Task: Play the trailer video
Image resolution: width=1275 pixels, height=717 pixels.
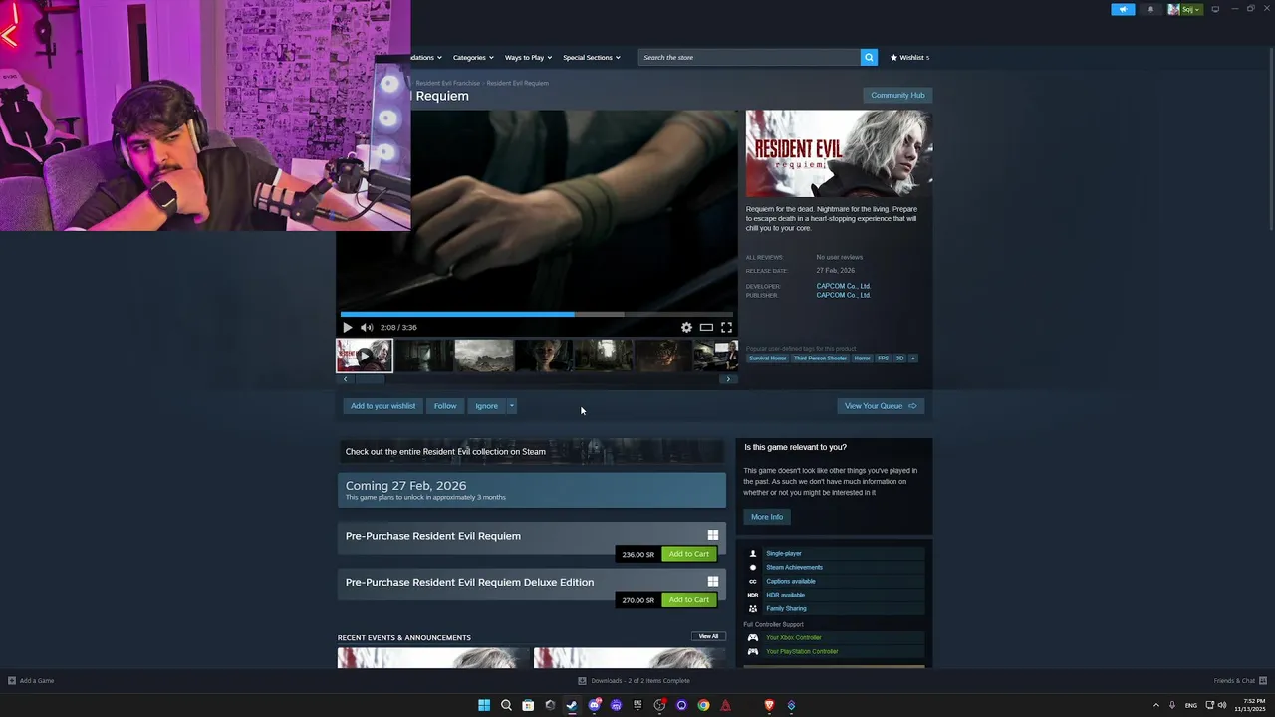Action: click(347, 327)
